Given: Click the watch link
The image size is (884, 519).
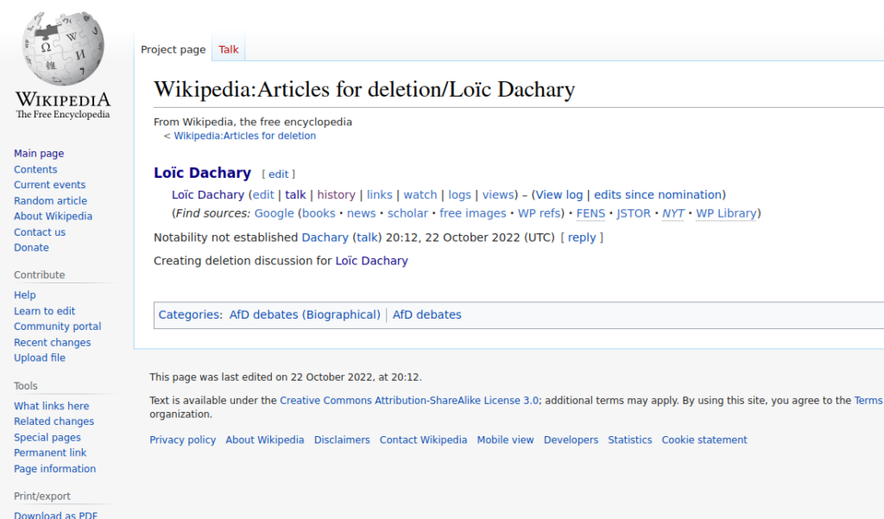Looking at the screenshot, I should [x=420, y=194].
